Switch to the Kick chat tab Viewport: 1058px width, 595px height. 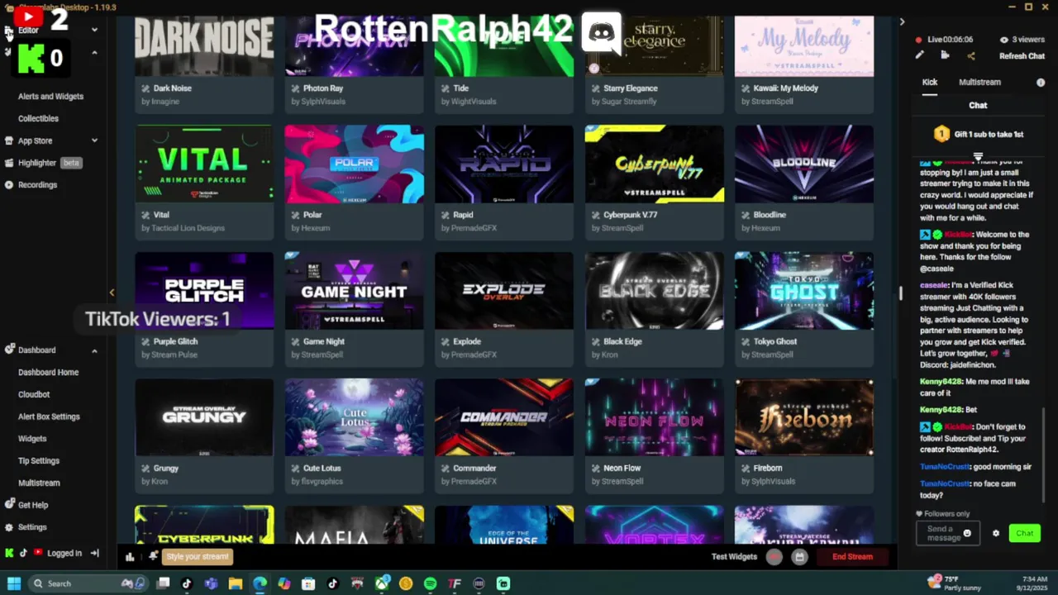(930, 82)
